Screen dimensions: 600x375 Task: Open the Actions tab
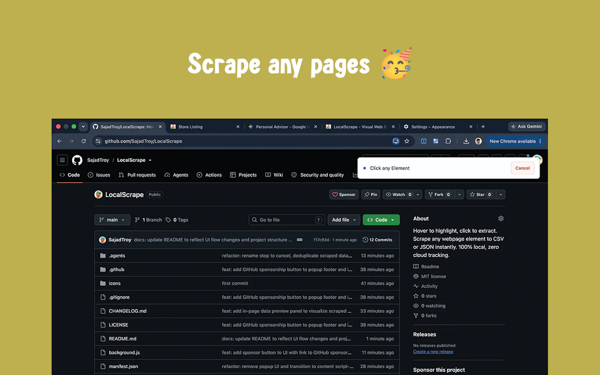point(209,175)
